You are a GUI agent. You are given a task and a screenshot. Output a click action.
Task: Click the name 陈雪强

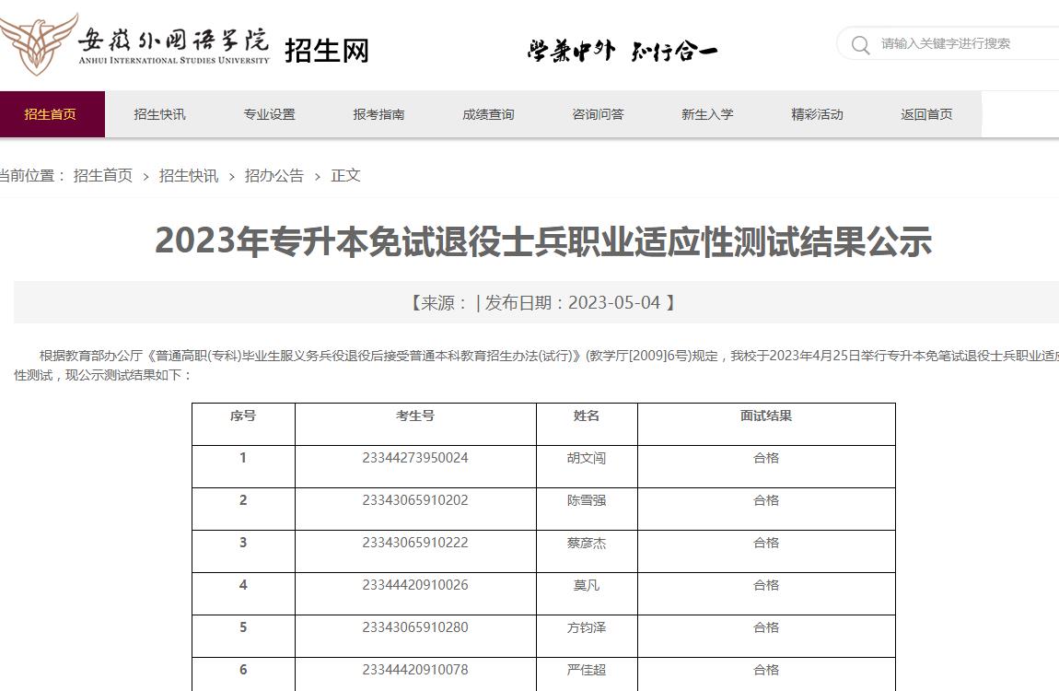587,500
